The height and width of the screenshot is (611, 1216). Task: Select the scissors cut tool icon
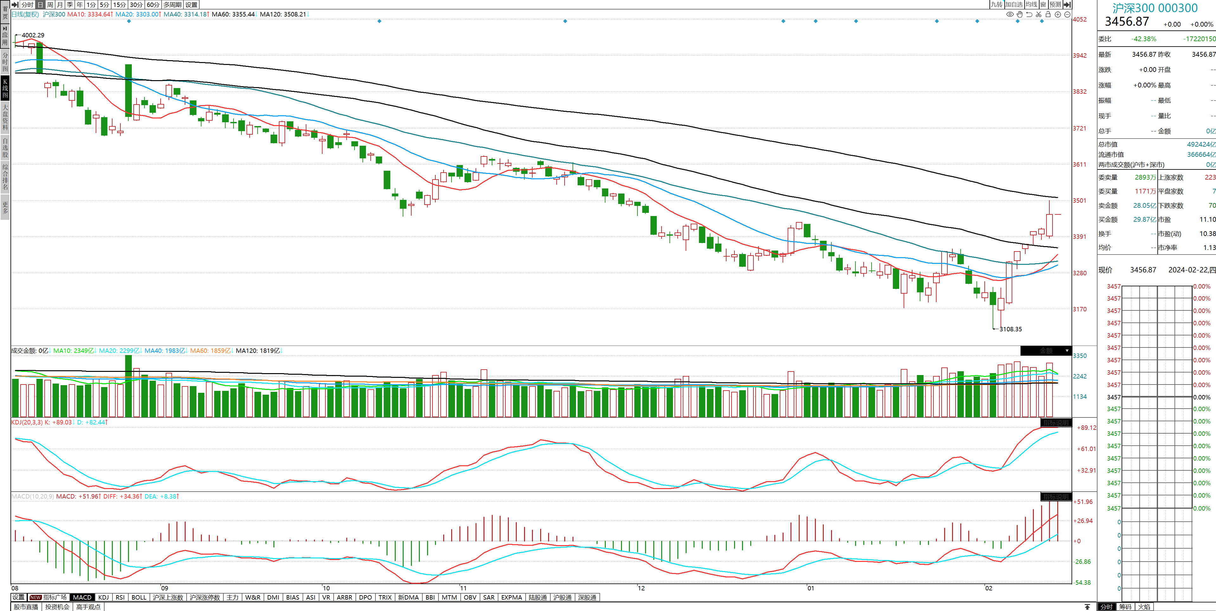(x=1039, y=15)
